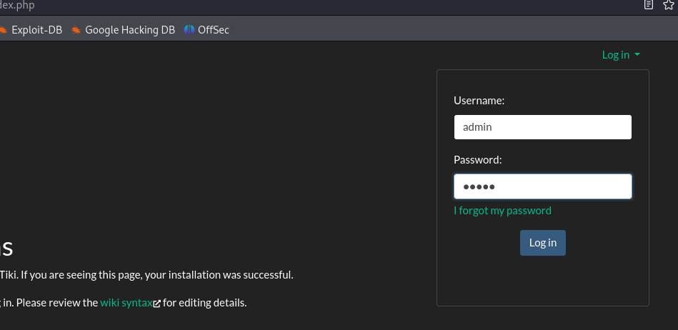
Task: Click the external link icon after wiki syntax
Action: (x=157, y=303)
